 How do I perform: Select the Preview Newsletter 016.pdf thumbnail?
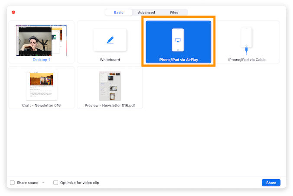click(x=110, y=86)
